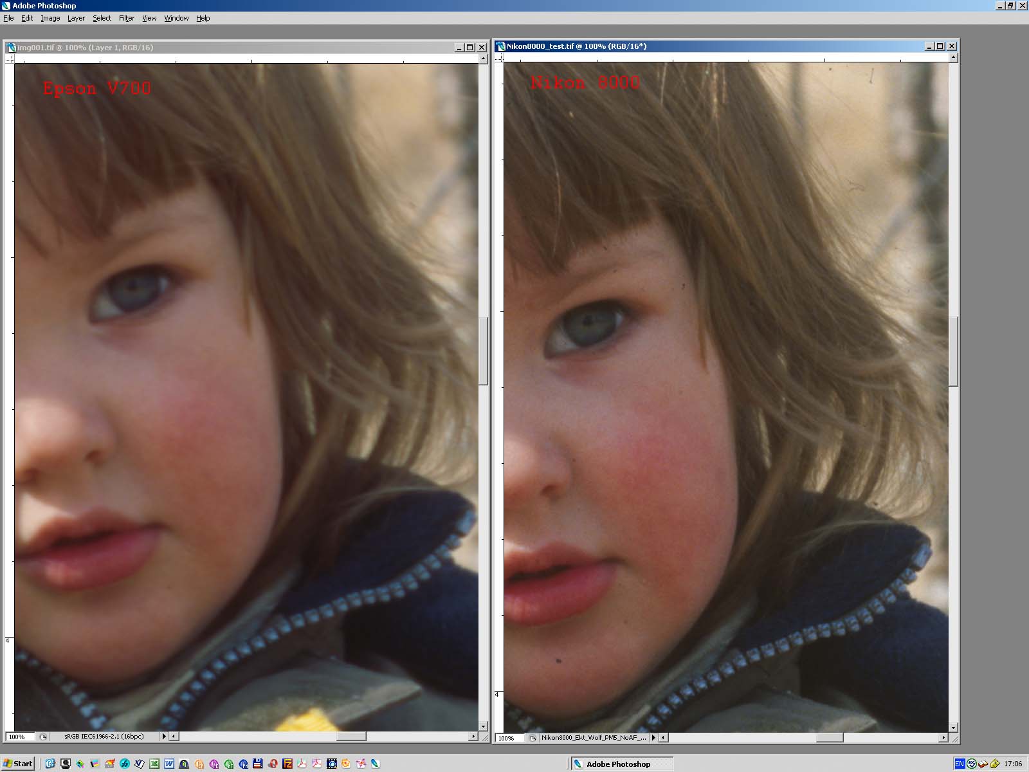
Task: Click the system clock showing 17:06
Action: pos(1013,764)
